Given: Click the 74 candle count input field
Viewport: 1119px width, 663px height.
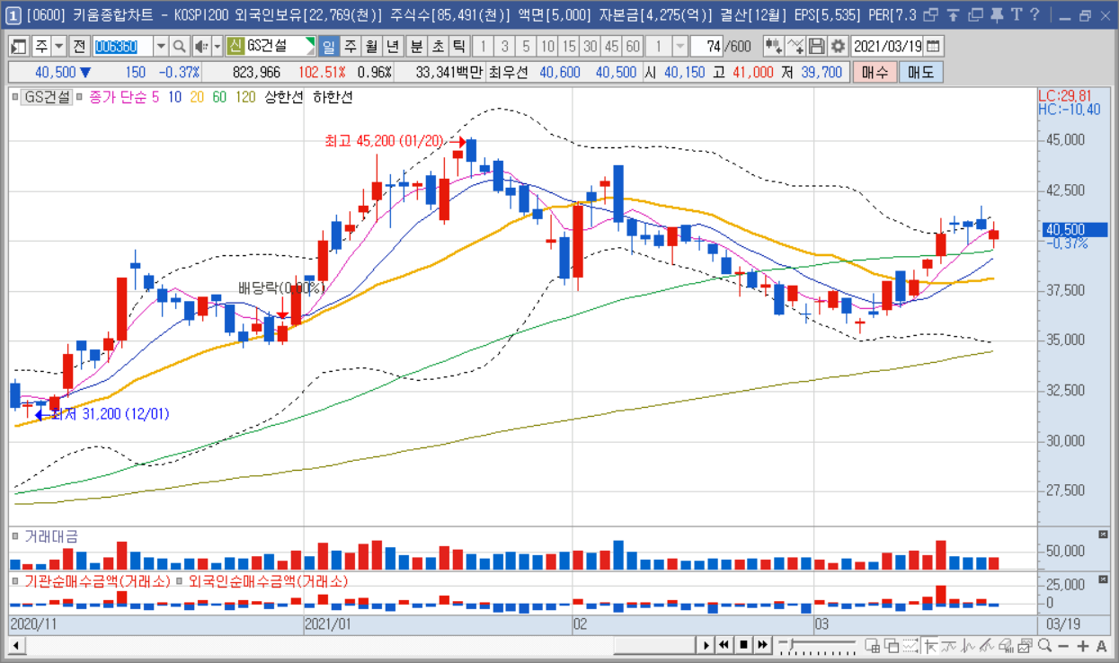Looking at the screenshot, I should [x=706, y=46].
